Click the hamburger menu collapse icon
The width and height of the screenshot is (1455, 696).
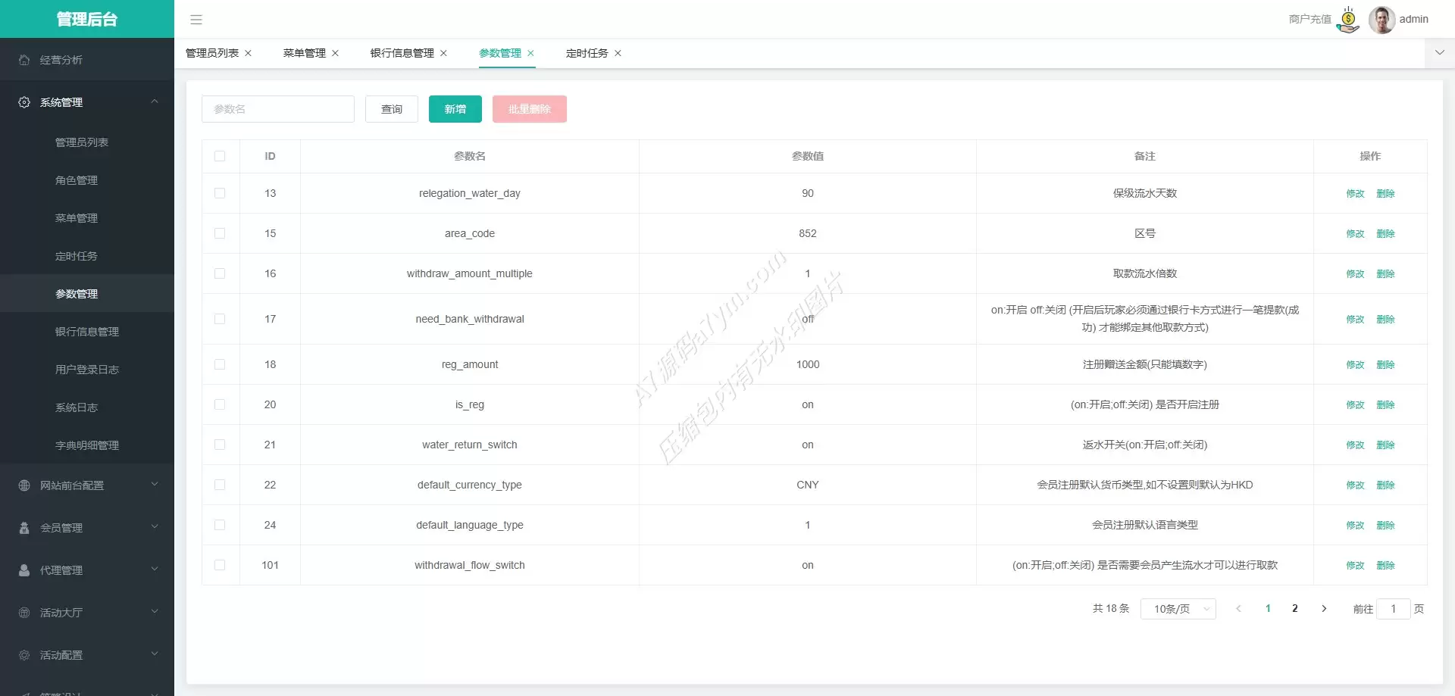coord(196,20)
